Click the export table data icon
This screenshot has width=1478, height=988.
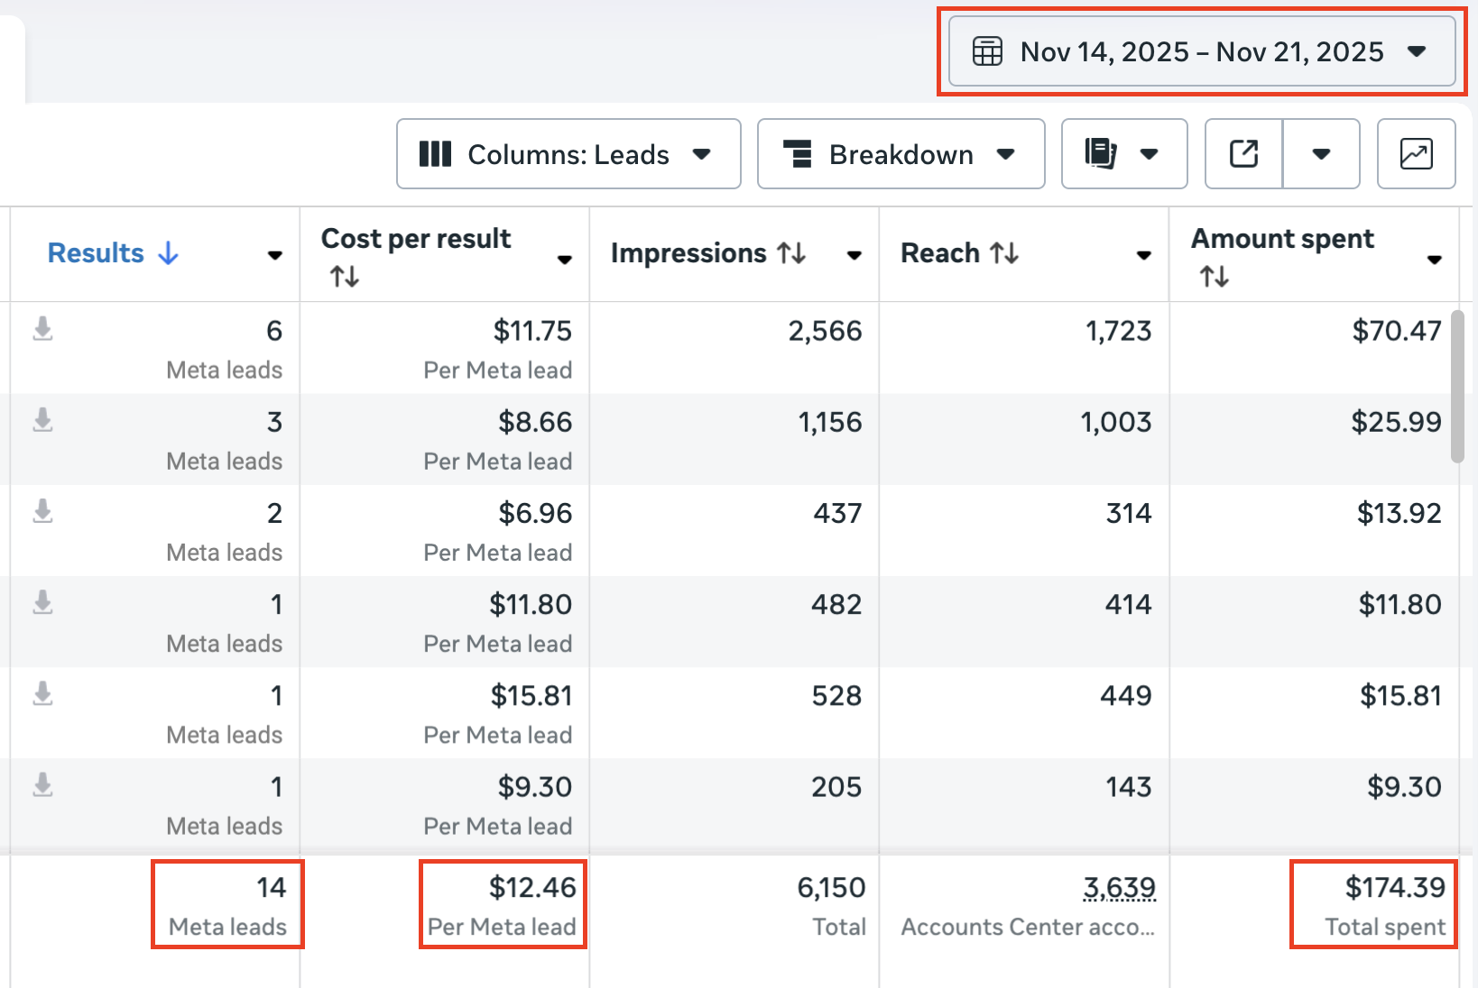point(1243,154)
